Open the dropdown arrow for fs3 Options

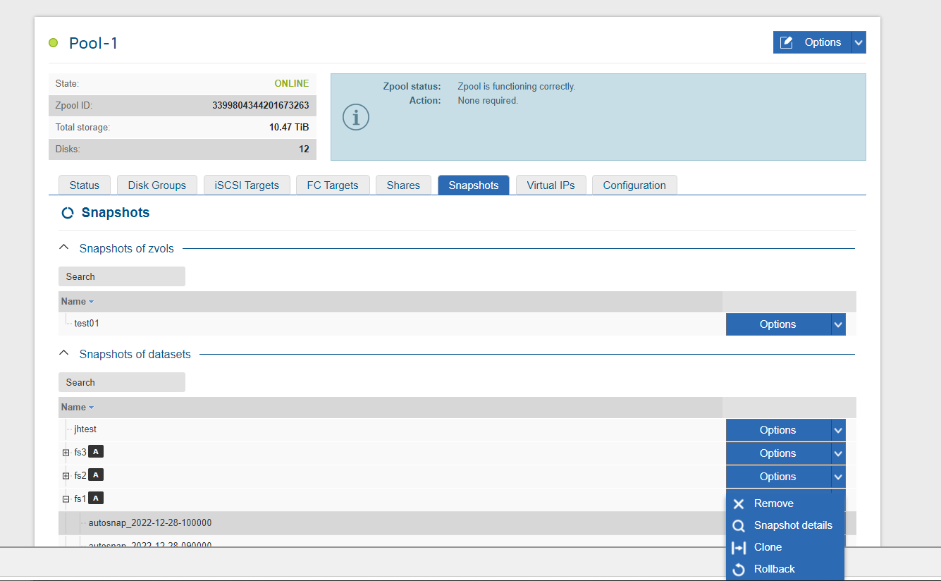838,453
